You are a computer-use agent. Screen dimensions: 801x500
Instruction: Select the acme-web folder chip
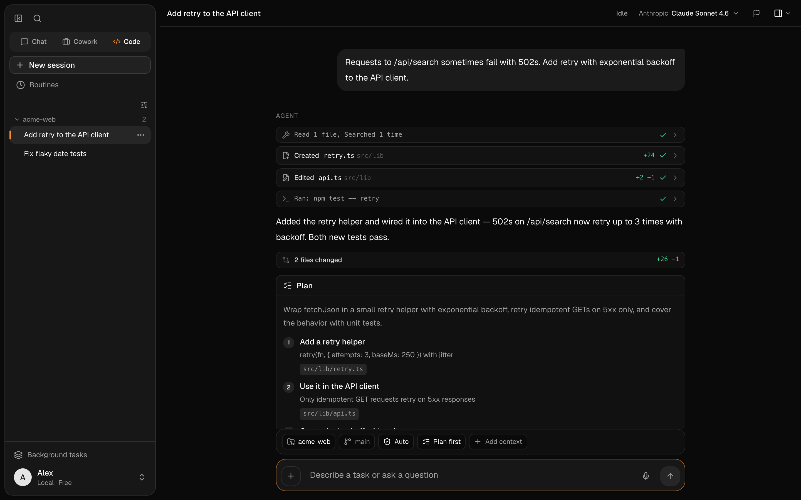(x=308, y=441)
